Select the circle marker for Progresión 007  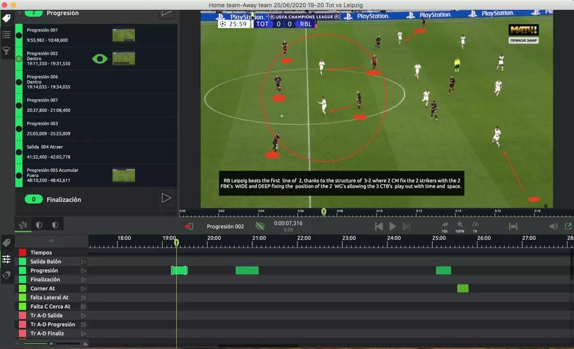tap(19, 106)
